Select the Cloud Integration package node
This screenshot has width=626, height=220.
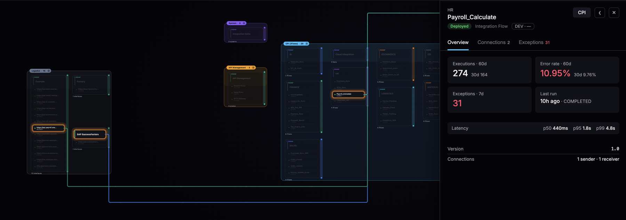(x=345, y=54)
